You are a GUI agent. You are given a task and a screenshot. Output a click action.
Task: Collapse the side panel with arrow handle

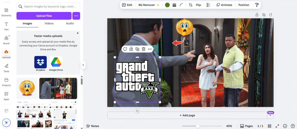coord(83,65)
